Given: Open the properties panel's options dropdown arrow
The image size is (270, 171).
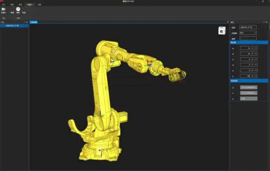Looking at the screenshot, I should click(264, 22).
